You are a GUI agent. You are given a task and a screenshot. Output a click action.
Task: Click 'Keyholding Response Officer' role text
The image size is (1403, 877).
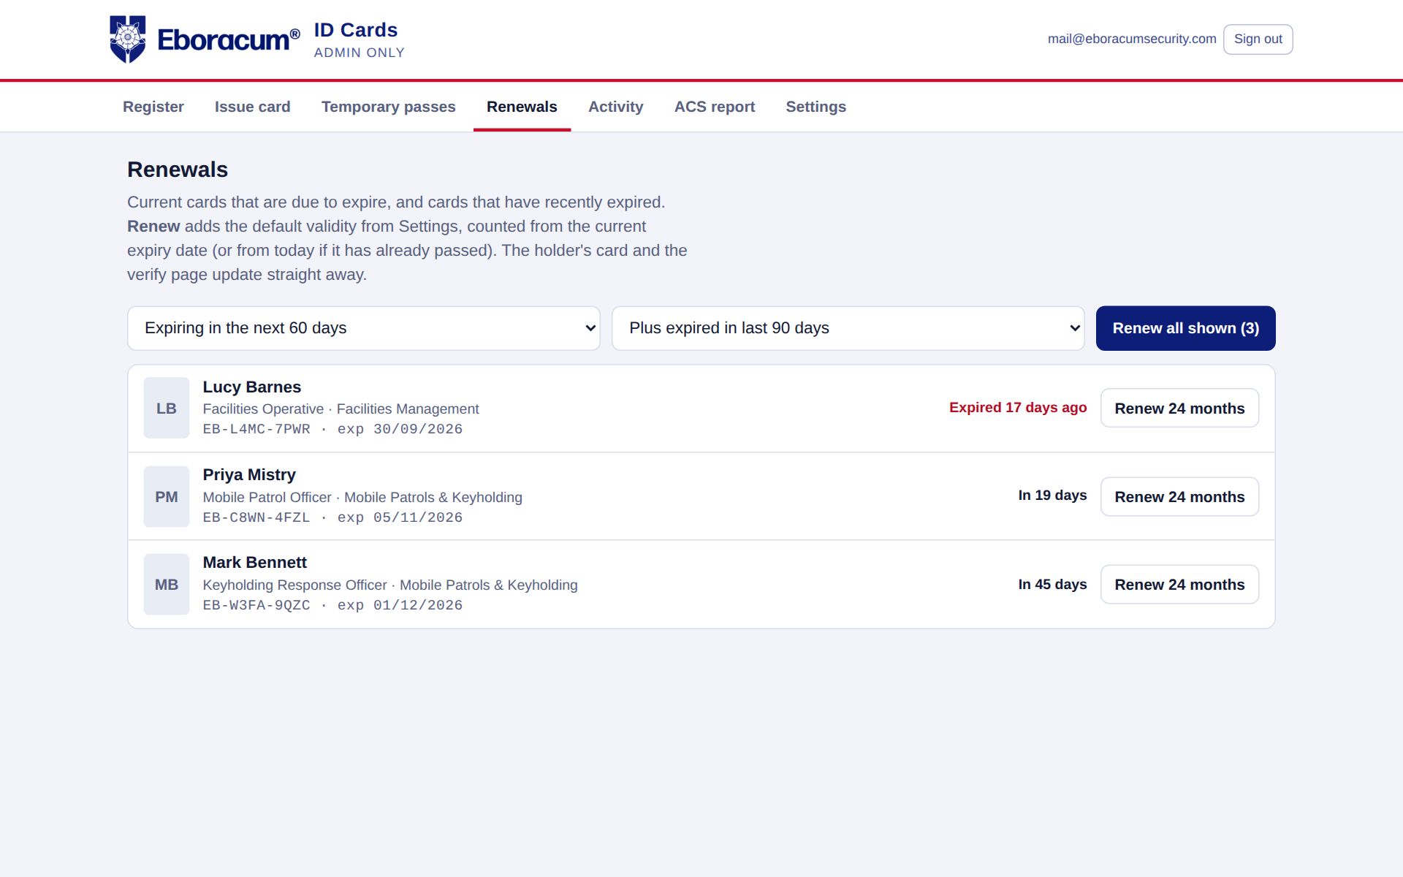(295, 585)
